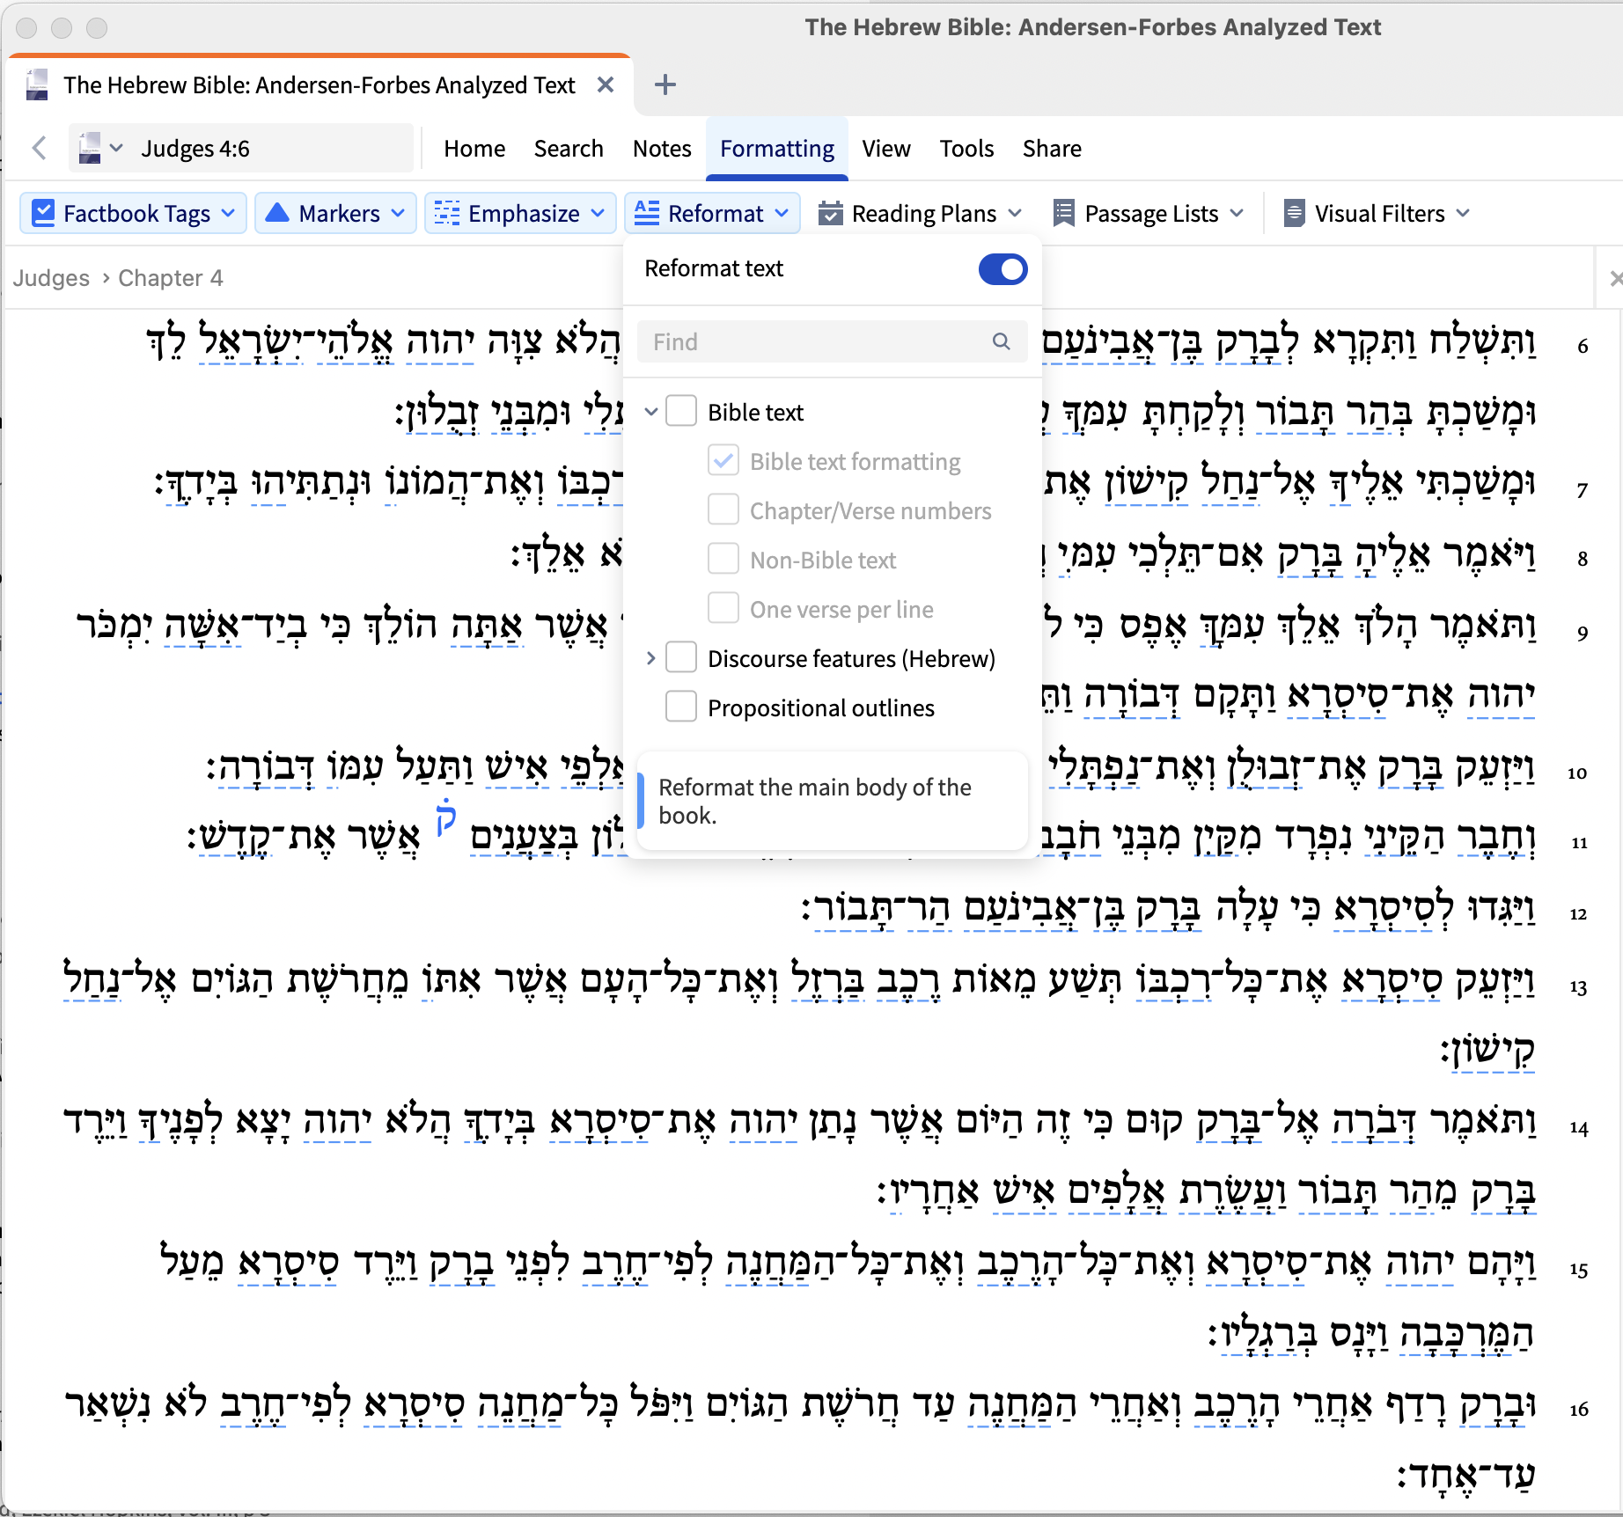The width and height of the screenshot is (1623, 1517).
Task: Click verse number 12
Action: [x=1578, y=914]
